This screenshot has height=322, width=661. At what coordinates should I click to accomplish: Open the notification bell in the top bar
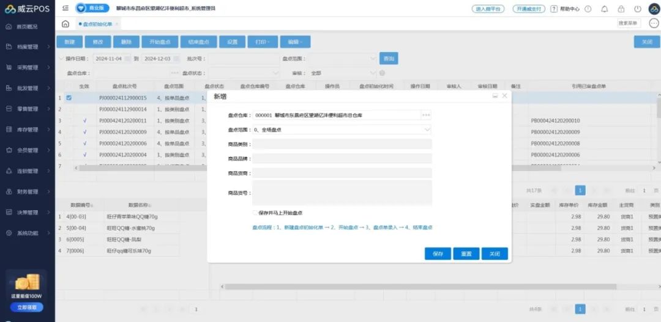tap(605, 9)
